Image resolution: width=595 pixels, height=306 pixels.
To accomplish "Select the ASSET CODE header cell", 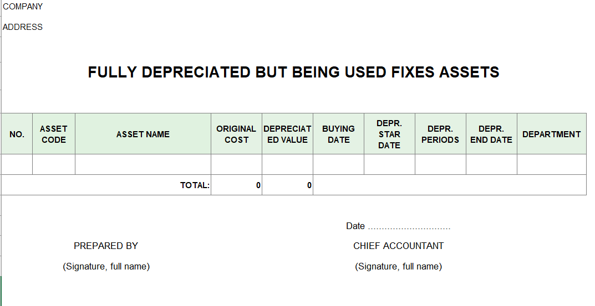I will click(53, 134).
